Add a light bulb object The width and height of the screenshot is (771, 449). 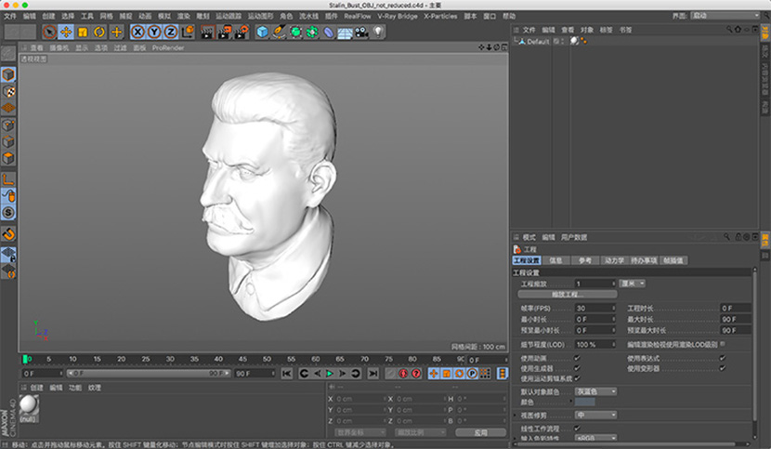(x=378, y=33)
